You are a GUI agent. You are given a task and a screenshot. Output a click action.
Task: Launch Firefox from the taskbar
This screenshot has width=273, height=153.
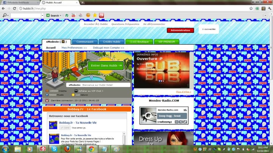(67, 149)
